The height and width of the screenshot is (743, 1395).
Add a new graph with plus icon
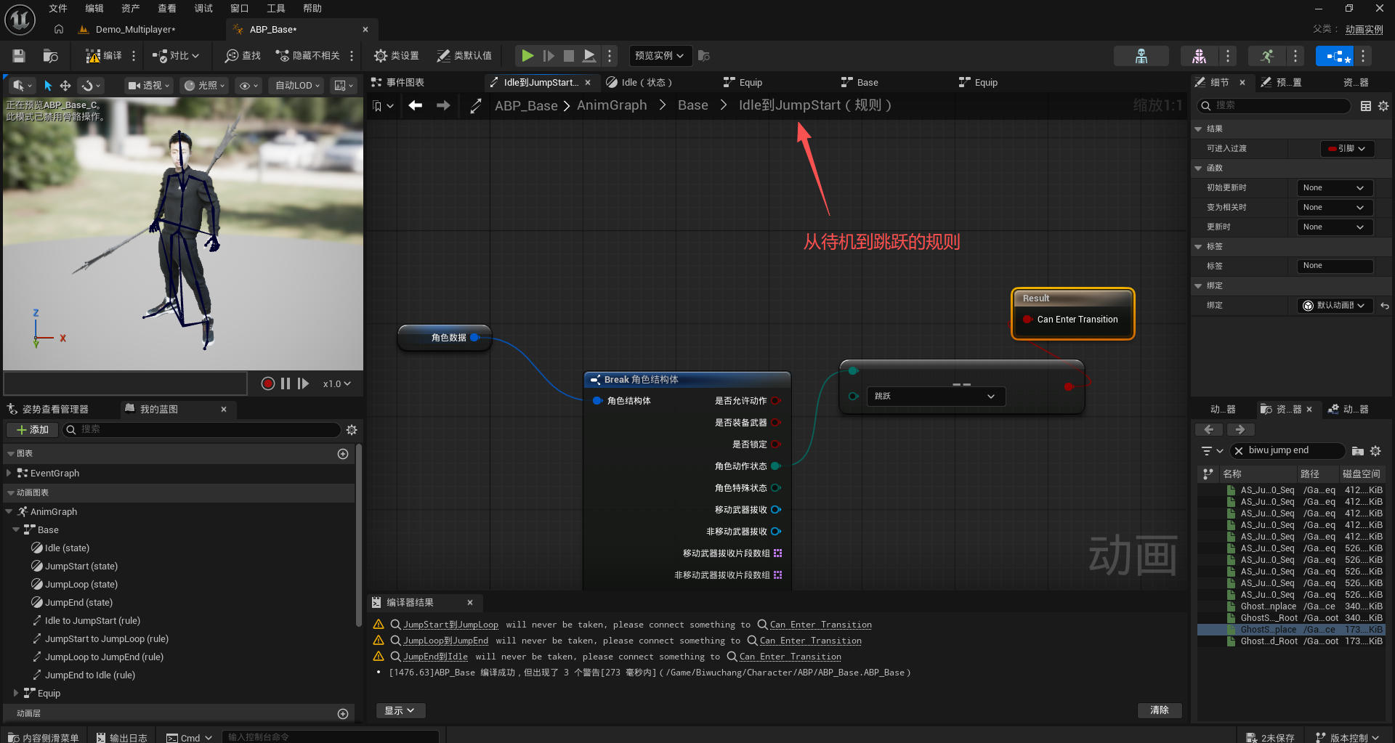click(343, 454)
